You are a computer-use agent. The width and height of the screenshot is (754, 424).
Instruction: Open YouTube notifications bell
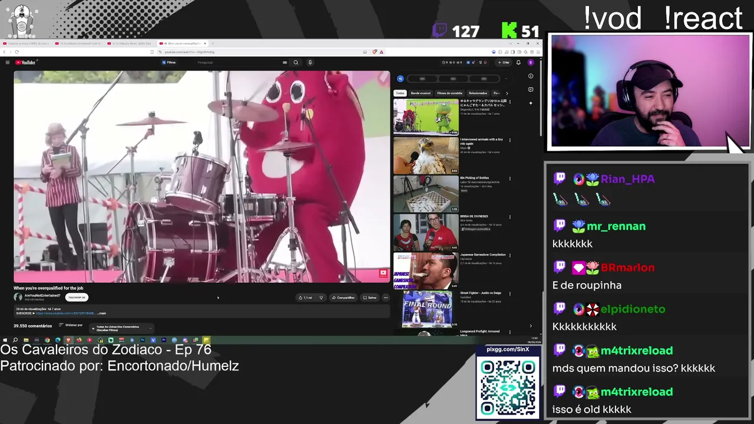click(x=518, y=62)
